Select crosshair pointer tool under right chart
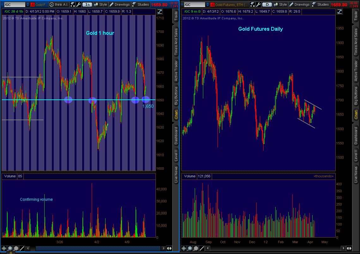The image size is (360, 254). [x=184, y=249]
